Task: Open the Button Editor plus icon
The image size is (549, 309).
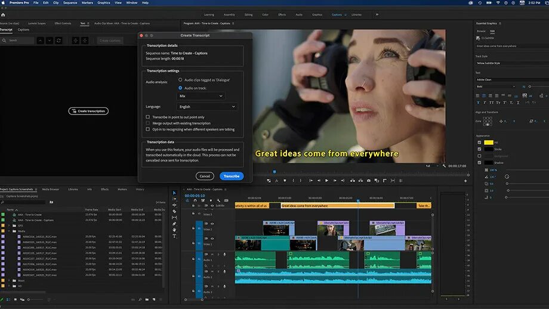Action: coord(465,181)
